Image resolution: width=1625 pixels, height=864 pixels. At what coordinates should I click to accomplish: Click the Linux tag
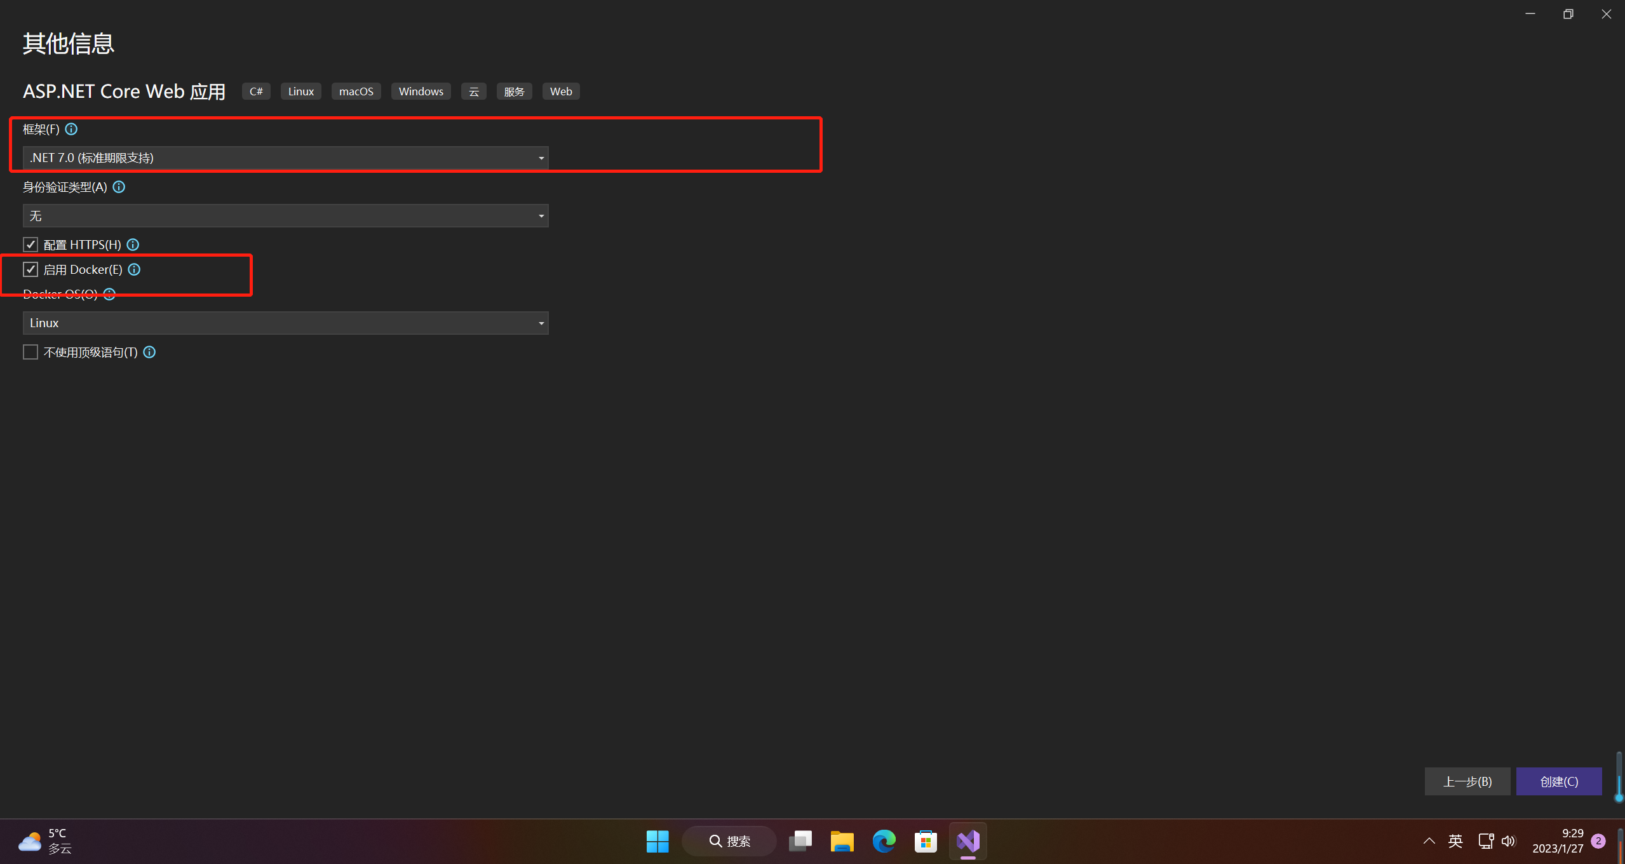click(x=301, y=91)
